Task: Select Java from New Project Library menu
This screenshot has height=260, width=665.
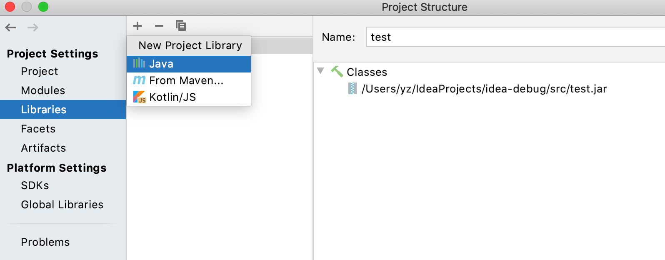Action: coord(161,64)
